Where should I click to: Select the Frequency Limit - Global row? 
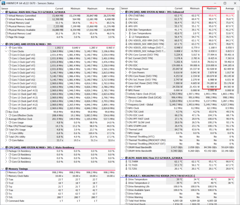(178, 105)
